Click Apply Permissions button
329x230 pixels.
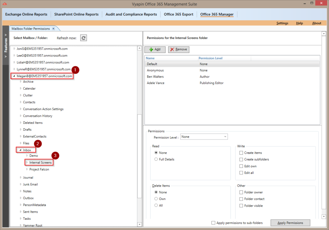tap(290, 223)
